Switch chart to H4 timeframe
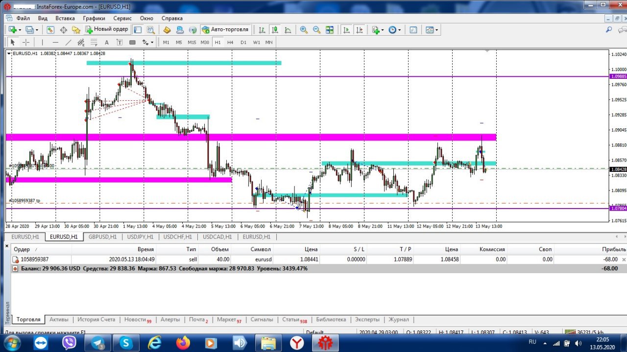This screenshot has width=627, height=352. (230, 42)
